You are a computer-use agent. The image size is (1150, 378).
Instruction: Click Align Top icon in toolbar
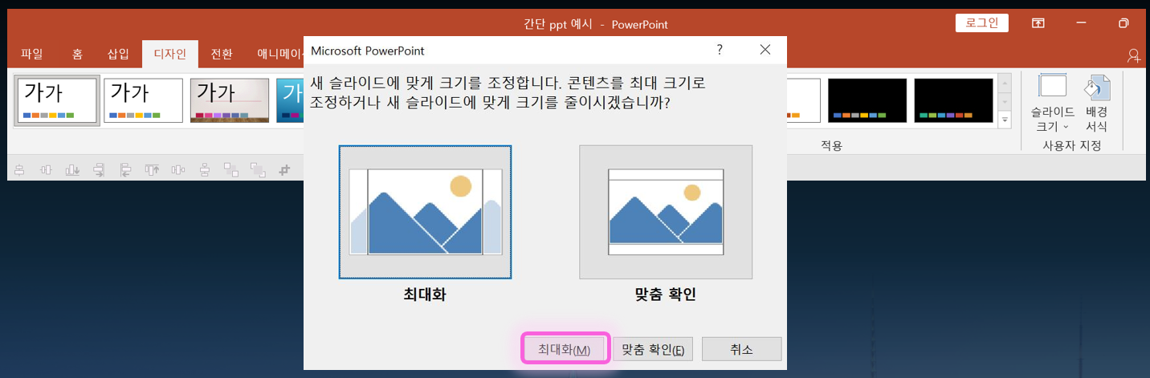[x=152, y=170]
